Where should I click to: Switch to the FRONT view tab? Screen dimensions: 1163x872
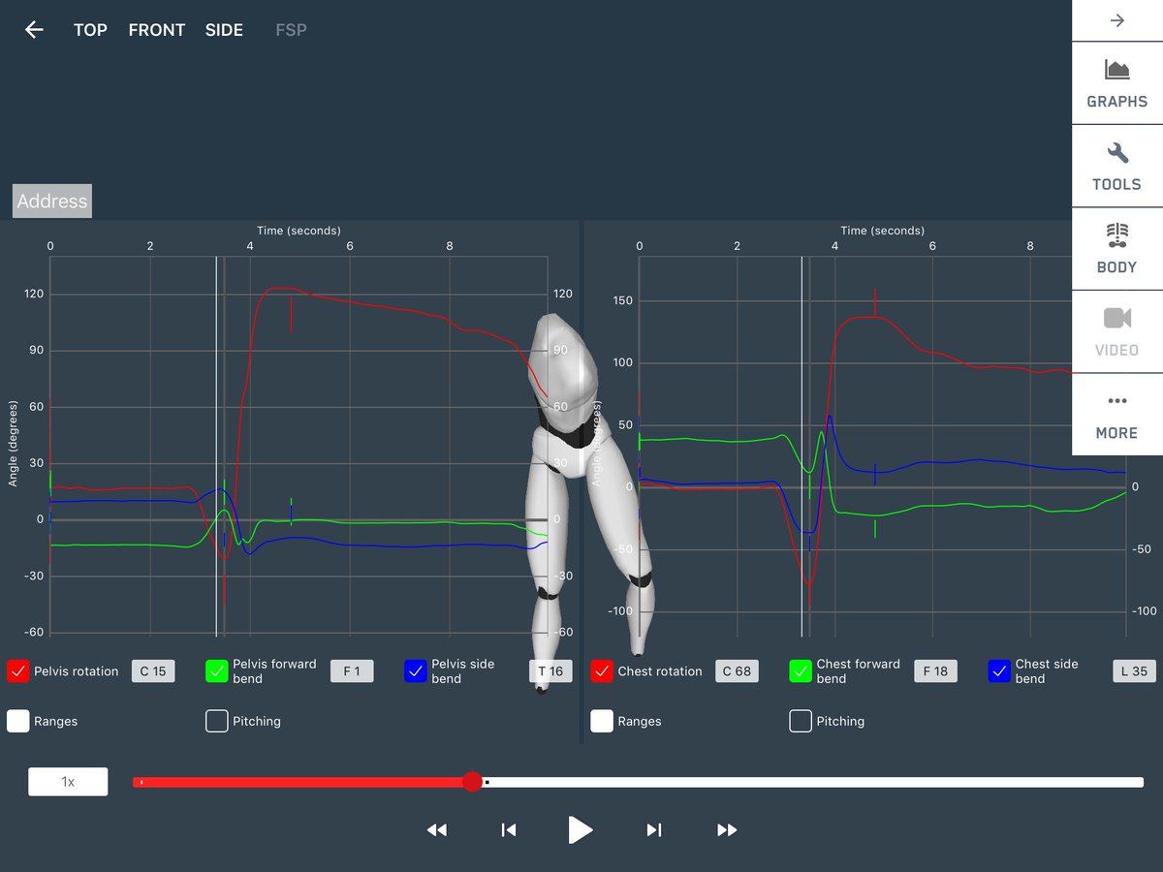tap(156, 29)
